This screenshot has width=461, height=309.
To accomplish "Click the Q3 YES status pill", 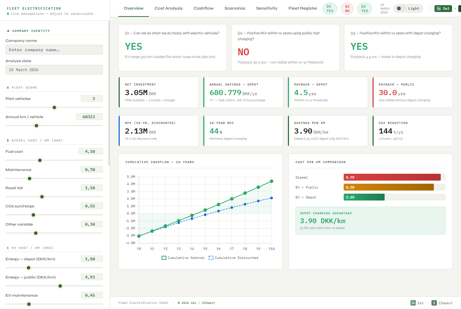I will point(365,9).
